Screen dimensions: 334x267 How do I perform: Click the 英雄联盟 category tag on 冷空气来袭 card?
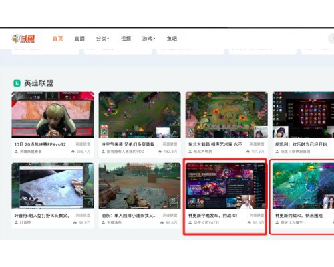click(170, 144)
